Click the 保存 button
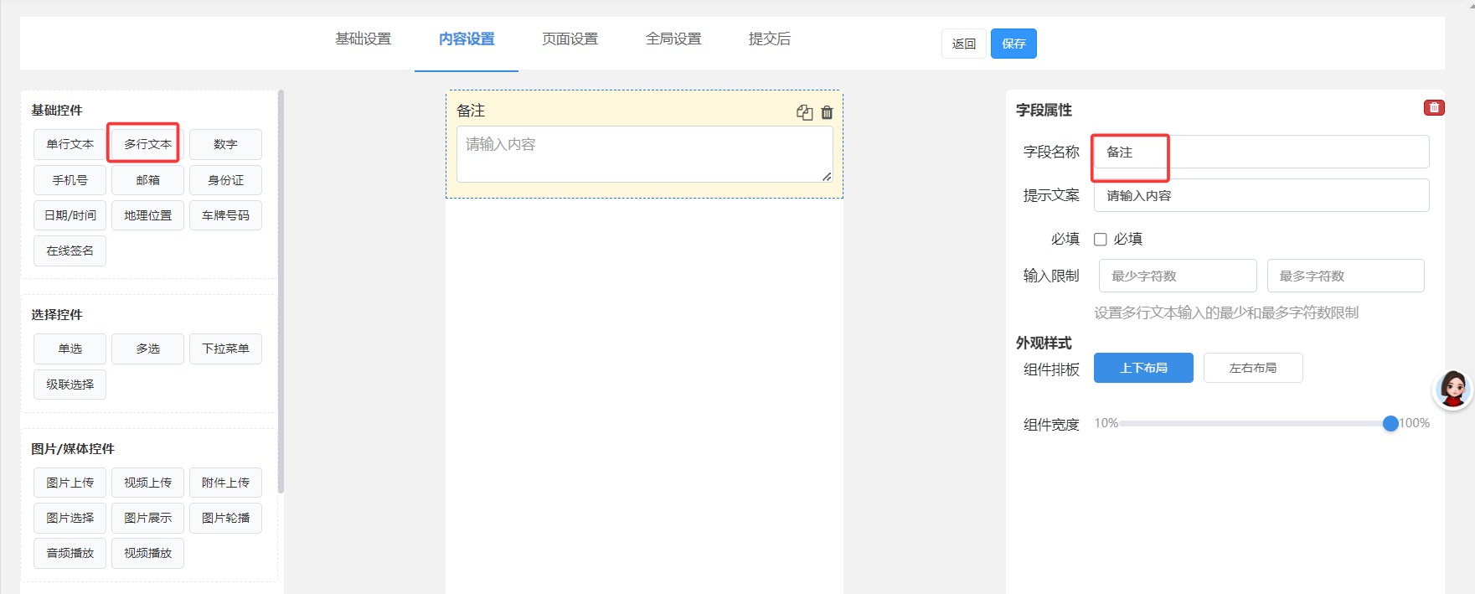 coord(1013,44)
